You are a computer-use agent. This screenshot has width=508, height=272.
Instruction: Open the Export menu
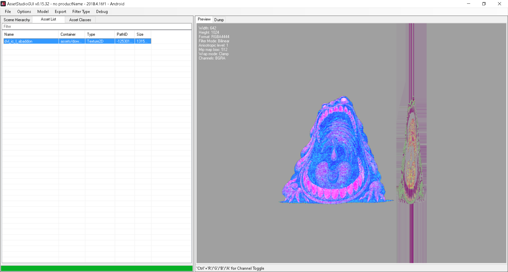pyautogui.click(x=60, y=12)
